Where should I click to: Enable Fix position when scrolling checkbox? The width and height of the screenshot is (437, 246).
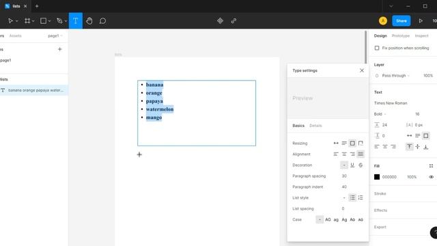pos(377,49)
